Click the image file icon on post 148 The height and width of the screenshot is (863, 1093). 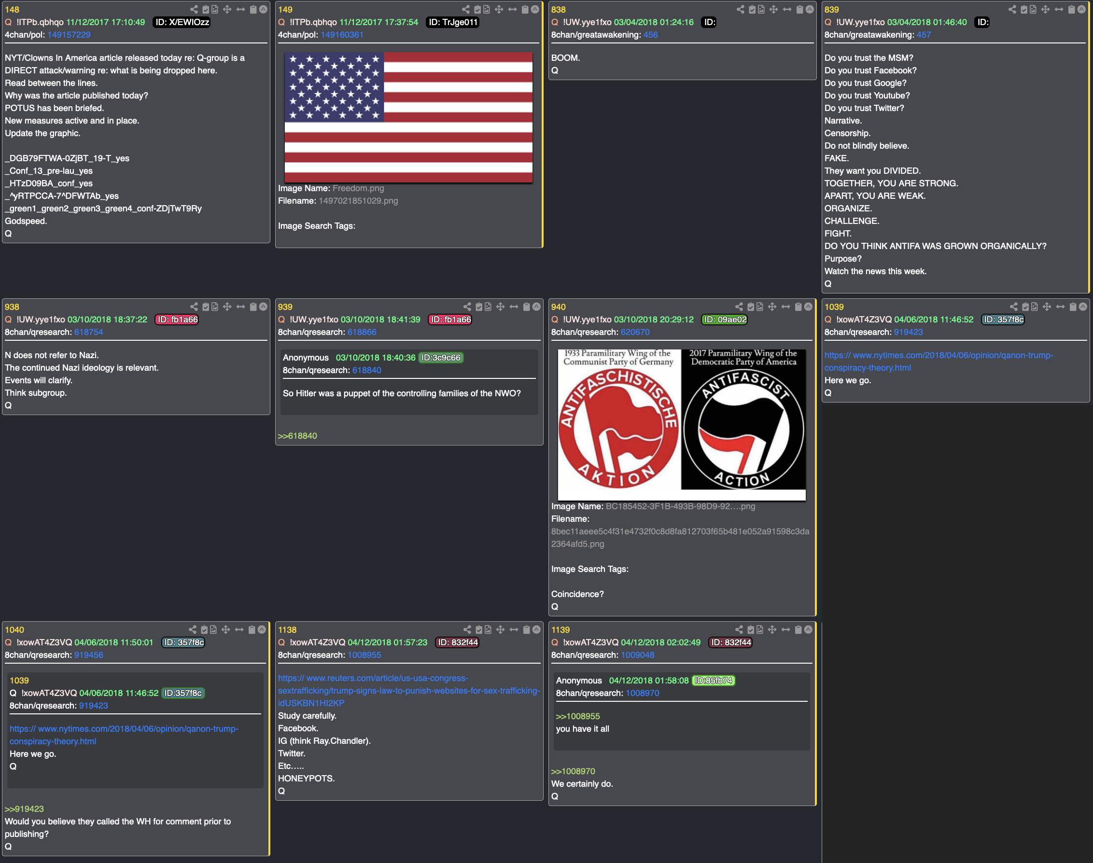point(215,9)
